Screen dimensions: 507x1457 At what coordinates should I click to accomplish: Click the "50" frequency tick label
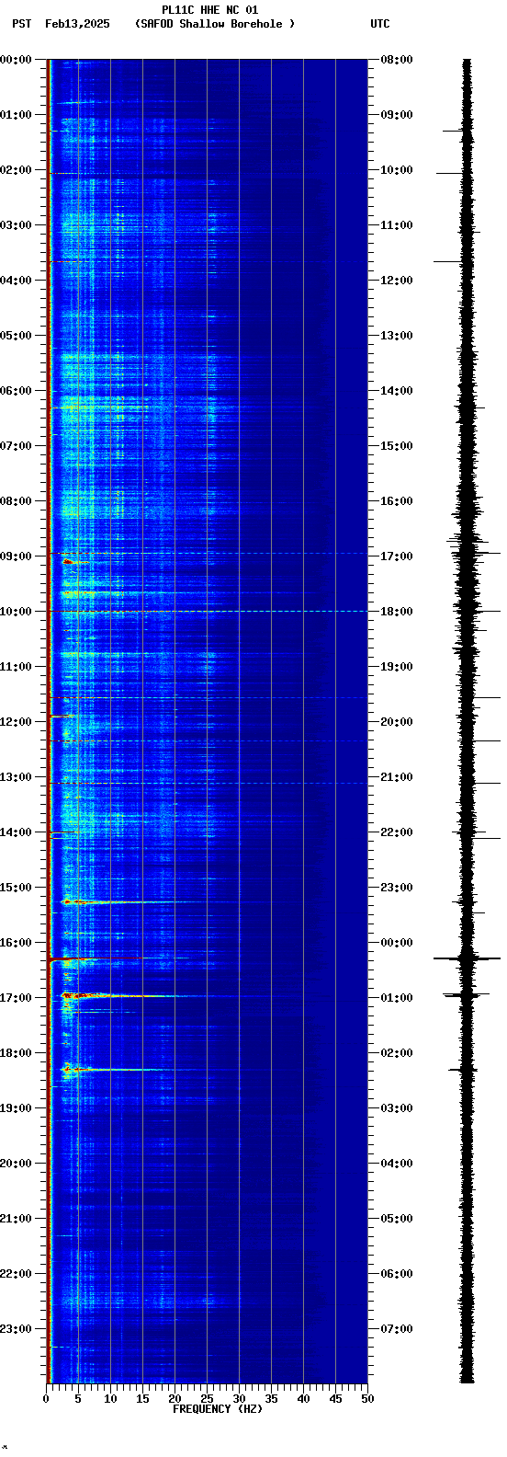point(367,1399)
